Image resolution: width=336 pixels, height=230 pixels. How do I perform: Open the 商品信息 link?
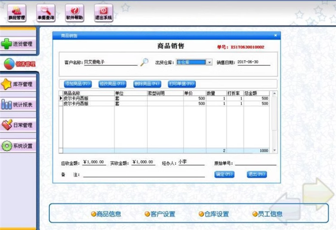point(106,214)
